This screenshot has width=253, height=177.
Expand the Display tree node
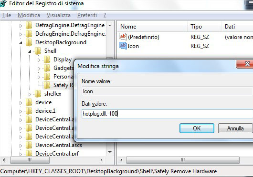pos(39,60)
